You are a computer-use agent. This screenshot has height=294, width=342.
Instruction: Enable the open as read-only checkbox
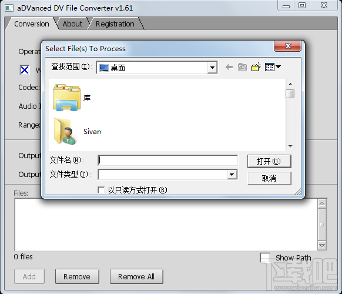pyautogui.click(x=101, y=190)
